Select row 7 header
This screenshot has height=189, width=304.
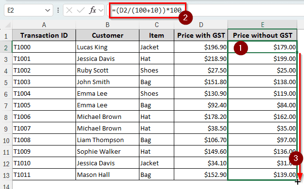click(6, 106)
